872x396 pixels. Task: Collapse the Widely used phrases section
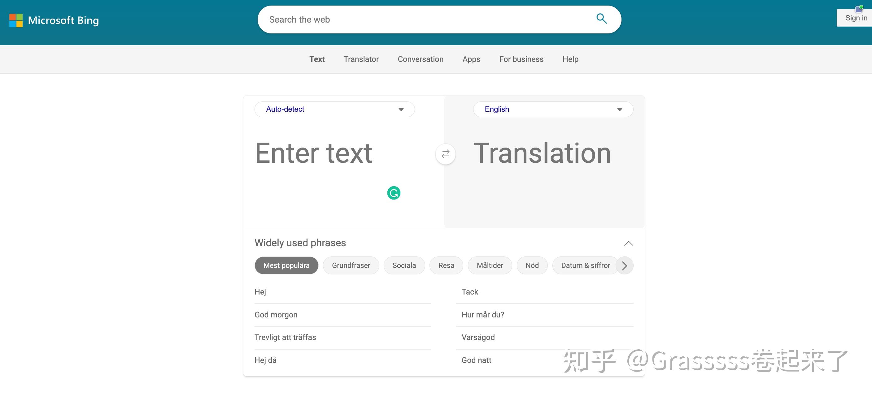coord(628,243)
